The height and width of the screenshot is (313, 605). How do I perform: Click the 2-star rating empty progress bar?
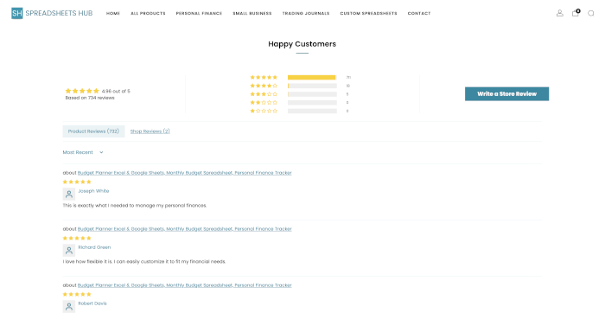(312, 103)
